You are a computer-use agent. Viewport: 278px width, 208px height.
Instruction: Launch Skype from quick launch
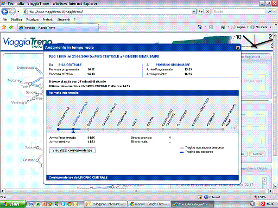coord(63,204)
